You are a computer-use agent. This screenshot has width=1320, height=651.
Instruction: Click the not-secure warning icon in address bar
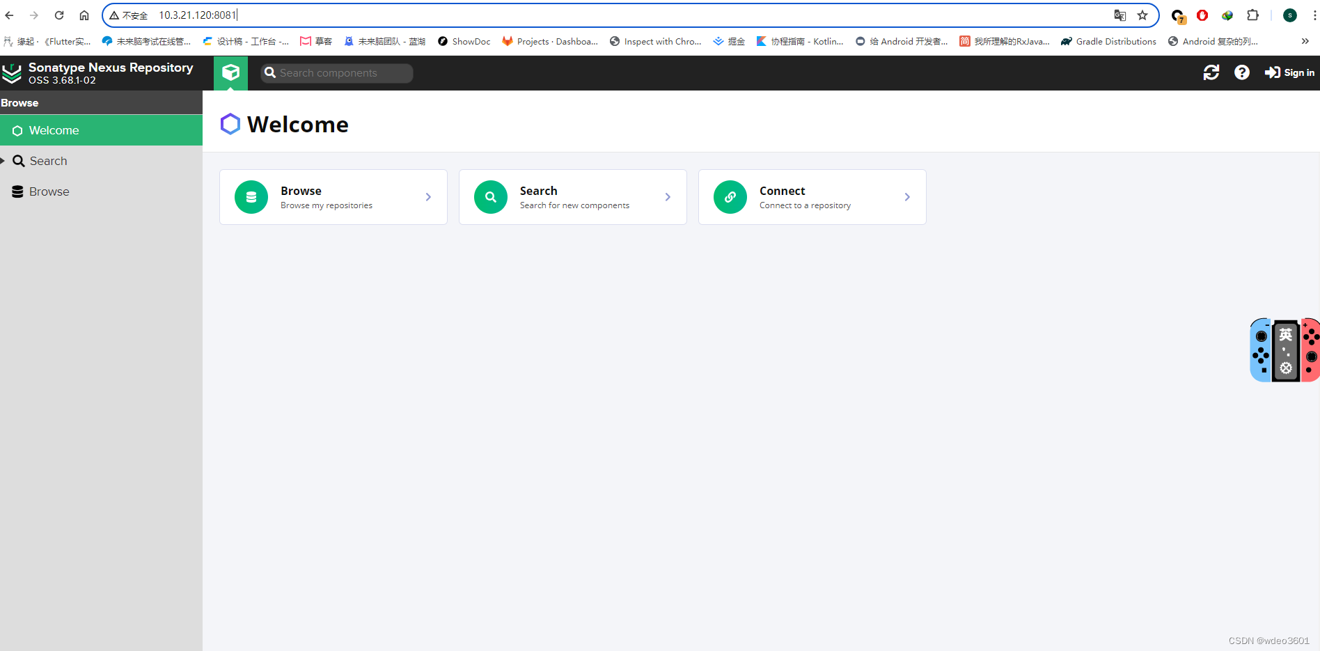(x=114, y=15)
